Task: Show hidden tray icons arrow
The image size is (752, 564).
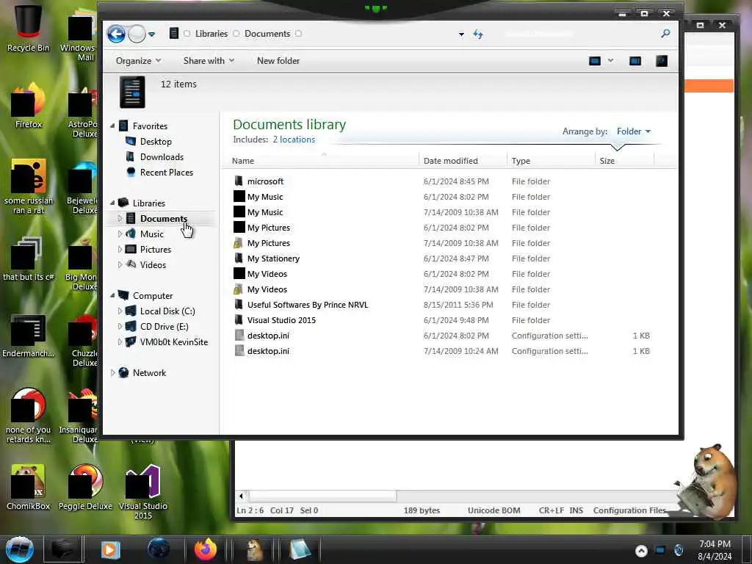Action: coord(641,551)
